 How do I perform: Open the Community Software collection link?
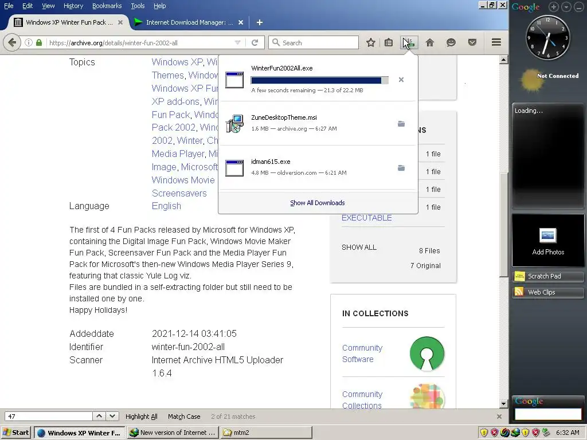(x=362, y=353)
